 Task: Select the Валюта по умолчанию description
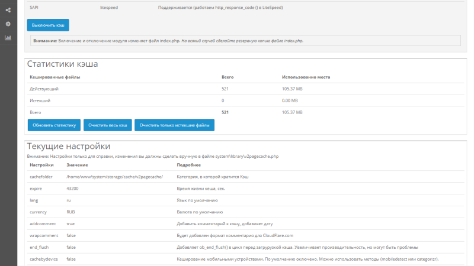coord(200,212)
